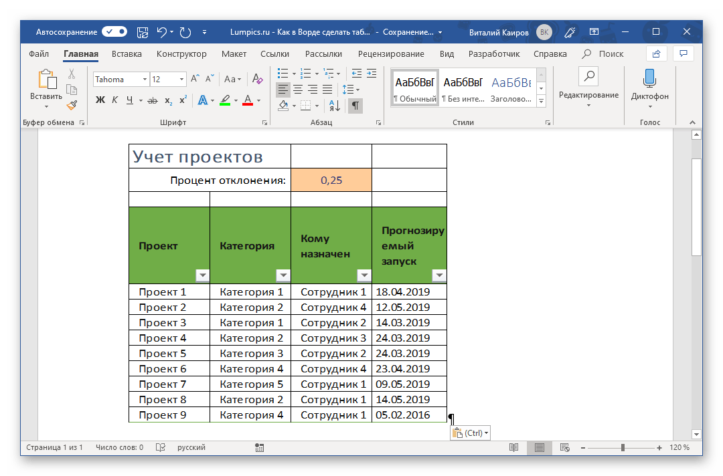Toggle bold (Ж) formatting
The width and height of the screenshot is (723, 476).
(x=100, y=100)
